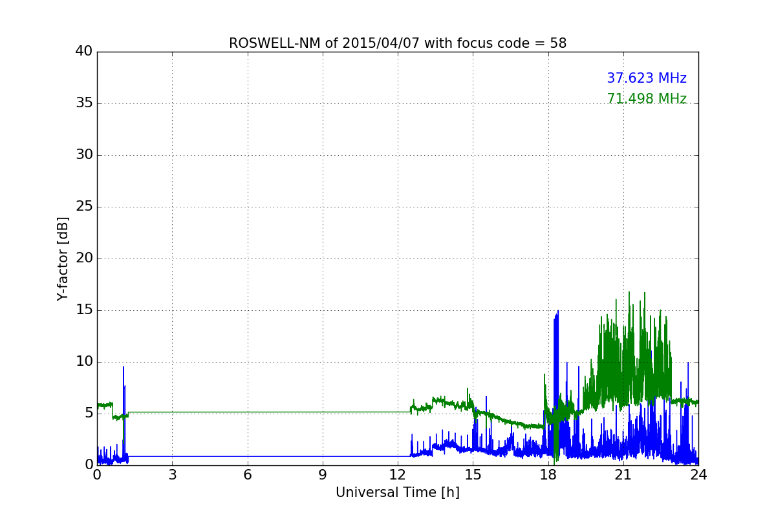The width and height of the screenshot is (776, 517).
Task: Click the x-axis tick label '21'
Action: 623,475
